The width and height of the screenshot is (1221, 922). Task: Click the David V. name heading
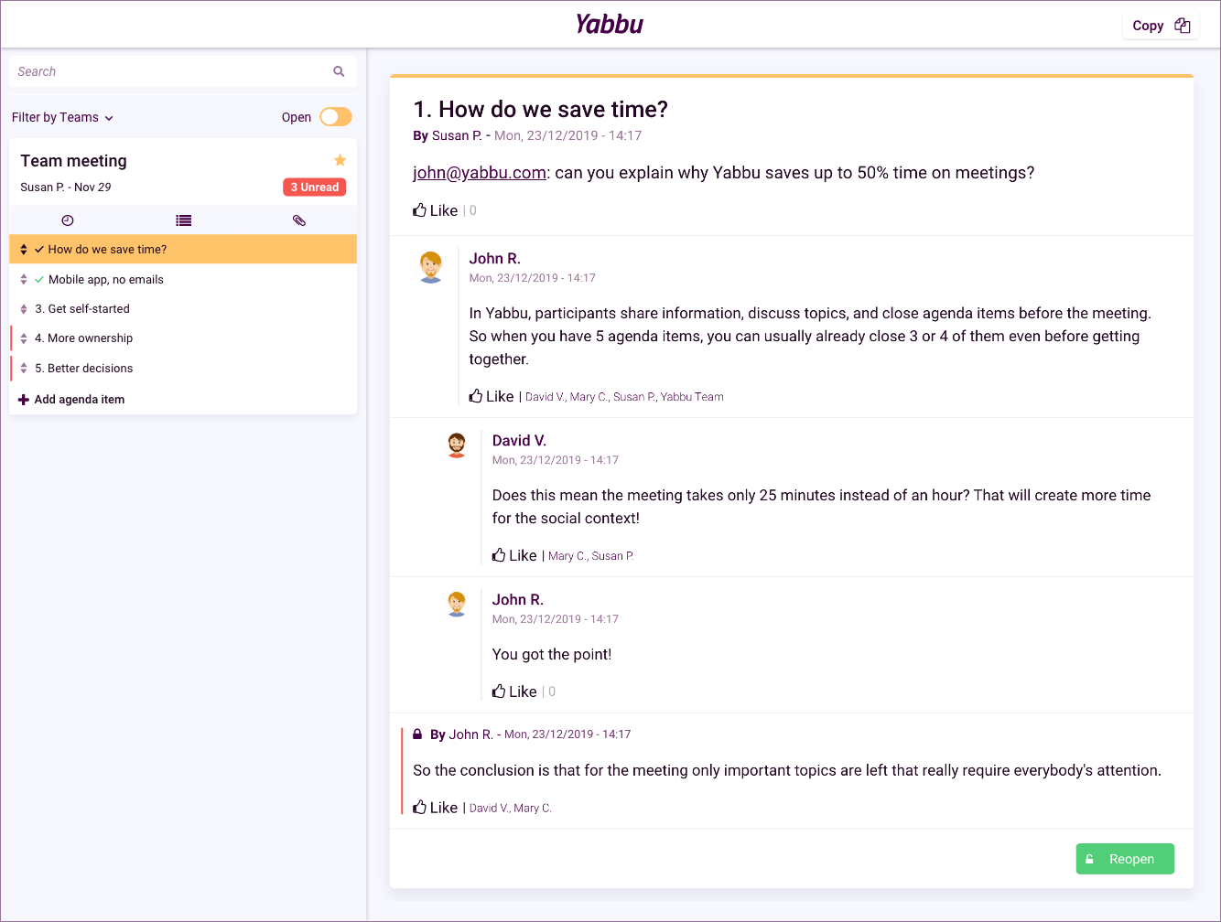click(x=519, y=441)
